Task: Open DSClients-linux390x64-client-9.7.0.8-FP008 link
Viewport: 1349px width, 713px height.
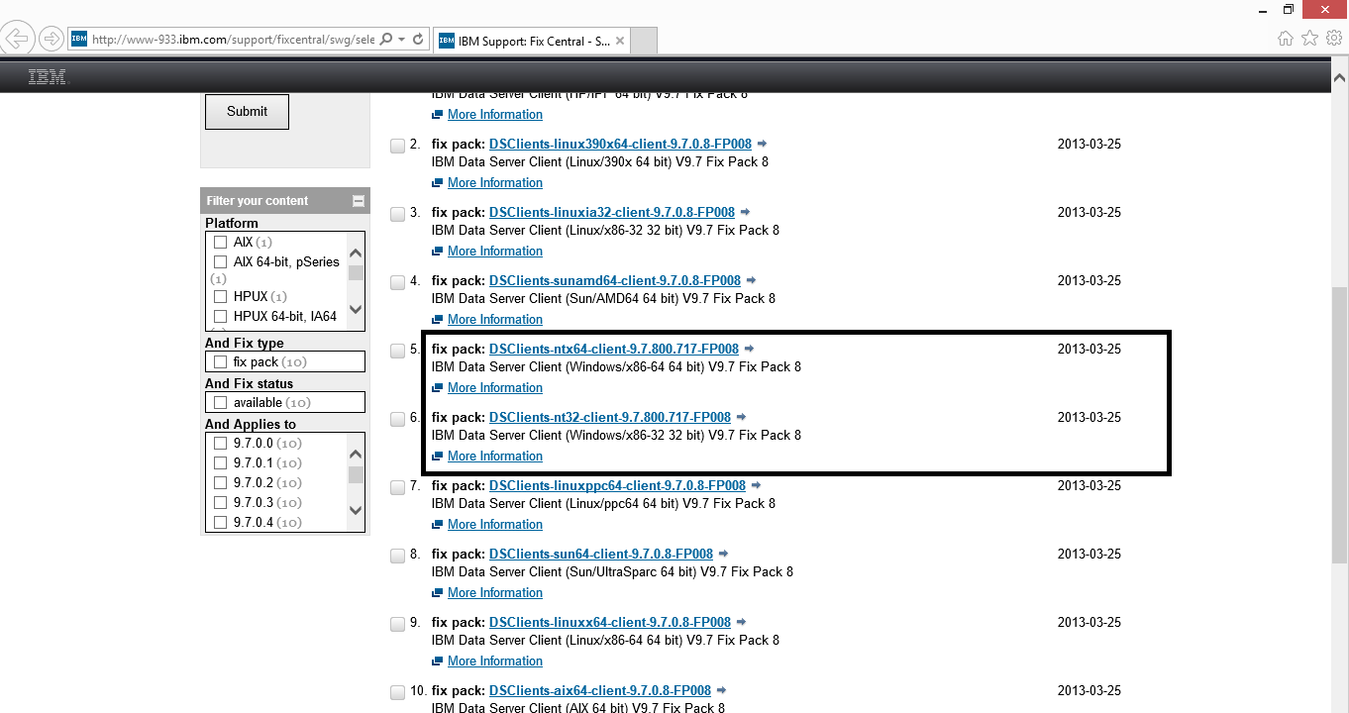Action: [620, 145]
